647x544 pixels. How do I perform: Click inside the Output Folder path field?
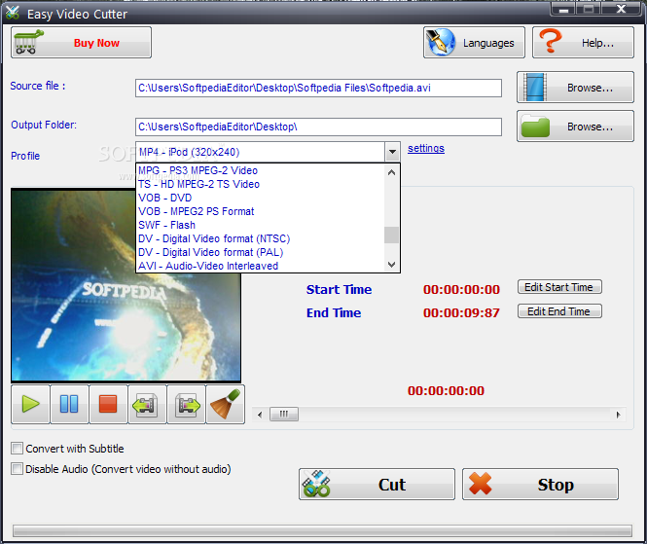pyautogui.click(x=318, y=127)
